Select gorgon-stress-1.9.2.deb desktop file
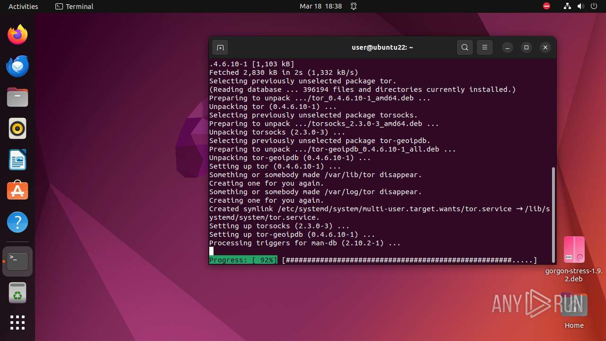The width and height of the screenshot is (606, 341). pyautogui.click(x=574, y=259)
